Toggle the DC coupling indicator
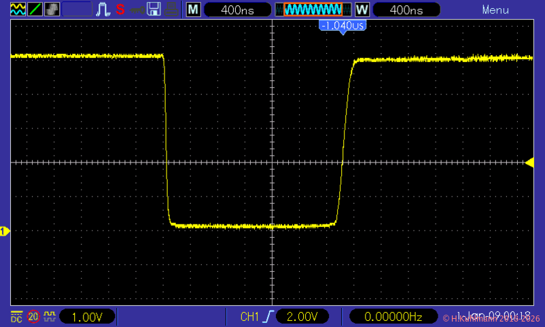This screenshot has height=327, width=545. coord(16,316)
